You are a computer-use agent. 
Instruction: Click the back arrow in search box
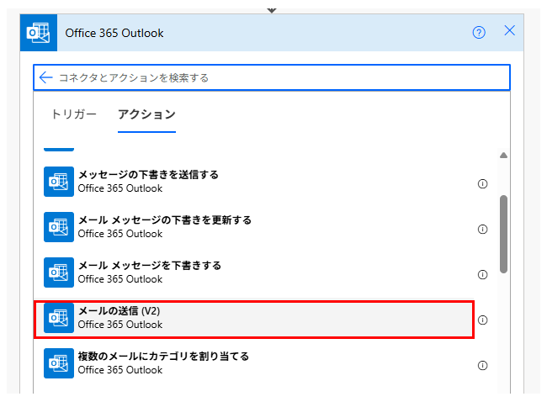click(x=45, y=77)
